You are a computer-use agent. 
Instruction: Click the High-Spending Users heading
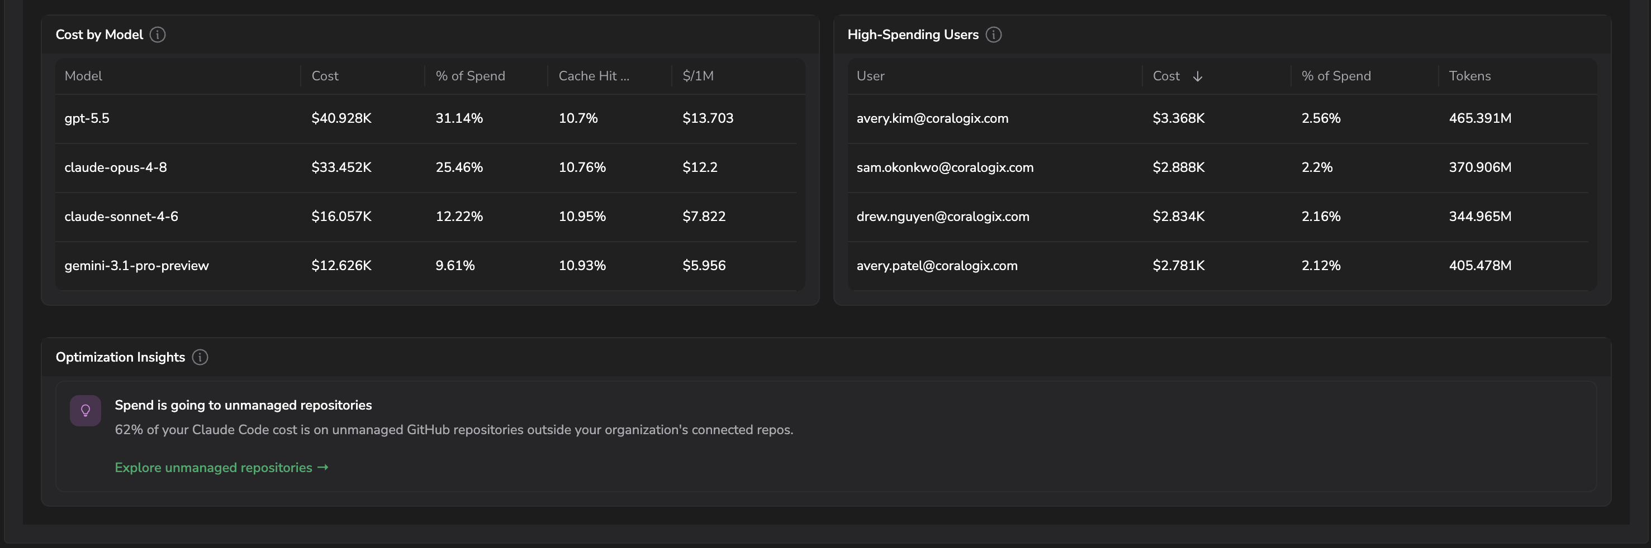913,35
